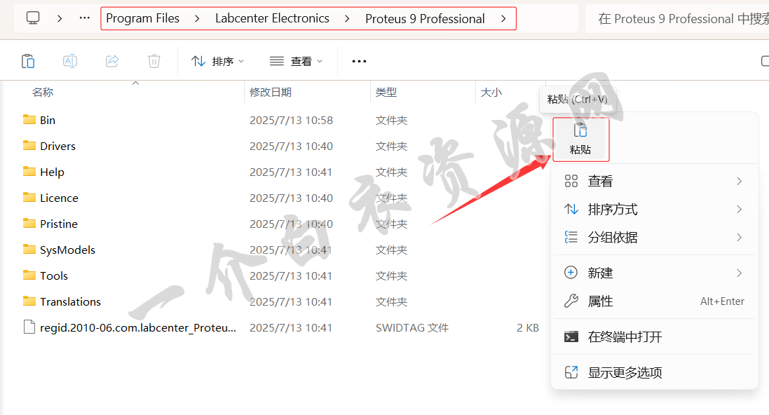The width and height of the screenshot is (769, 415).
Task: Open the toolbar's three-dot more options menu
Action: point(359,61)
